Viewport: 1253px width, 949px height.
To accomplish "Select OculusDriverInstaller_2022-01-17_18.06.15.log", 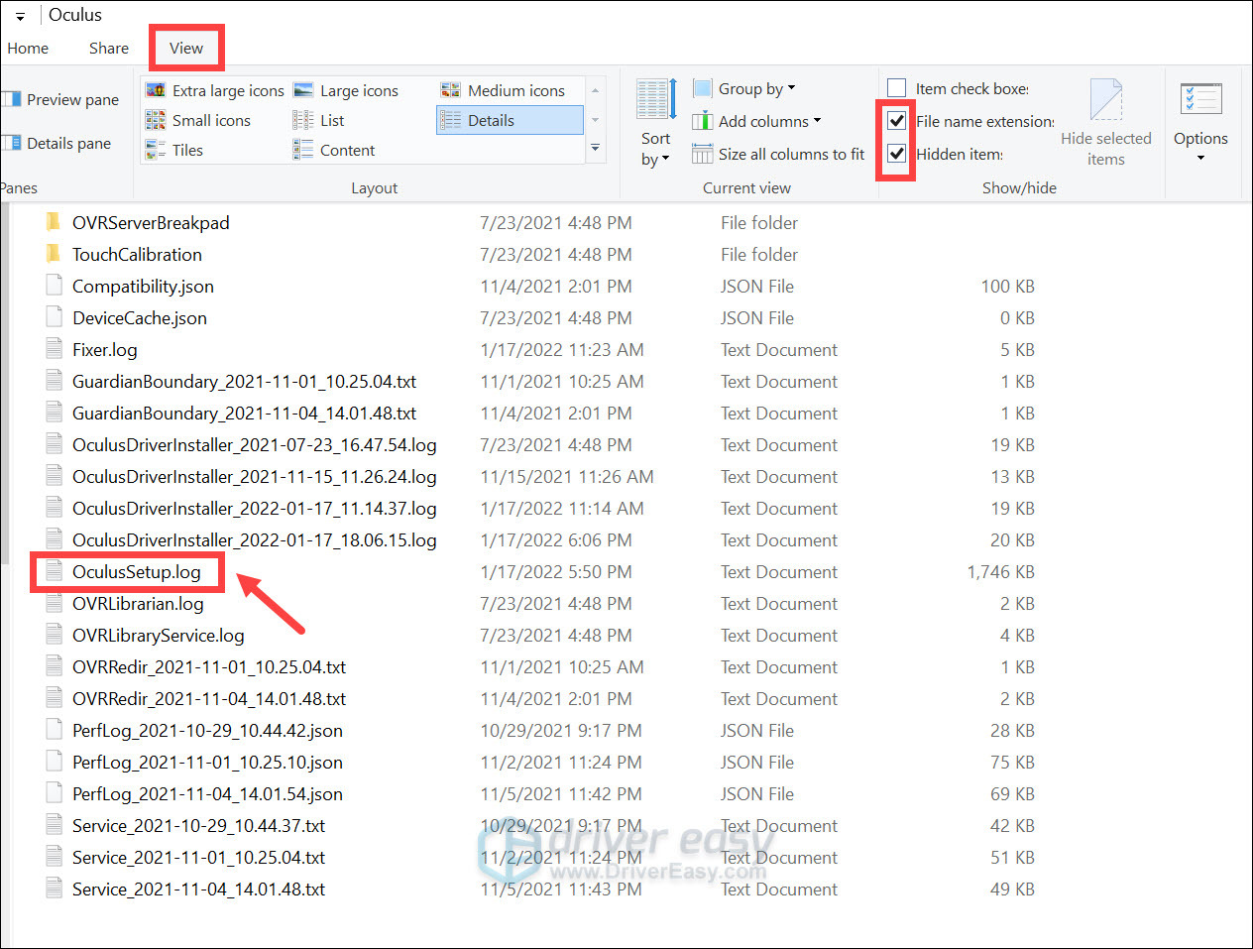I will point(255,539).
